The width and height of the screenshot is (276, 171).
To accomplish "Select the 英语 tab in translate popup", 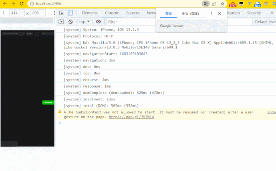I will 169,14.
